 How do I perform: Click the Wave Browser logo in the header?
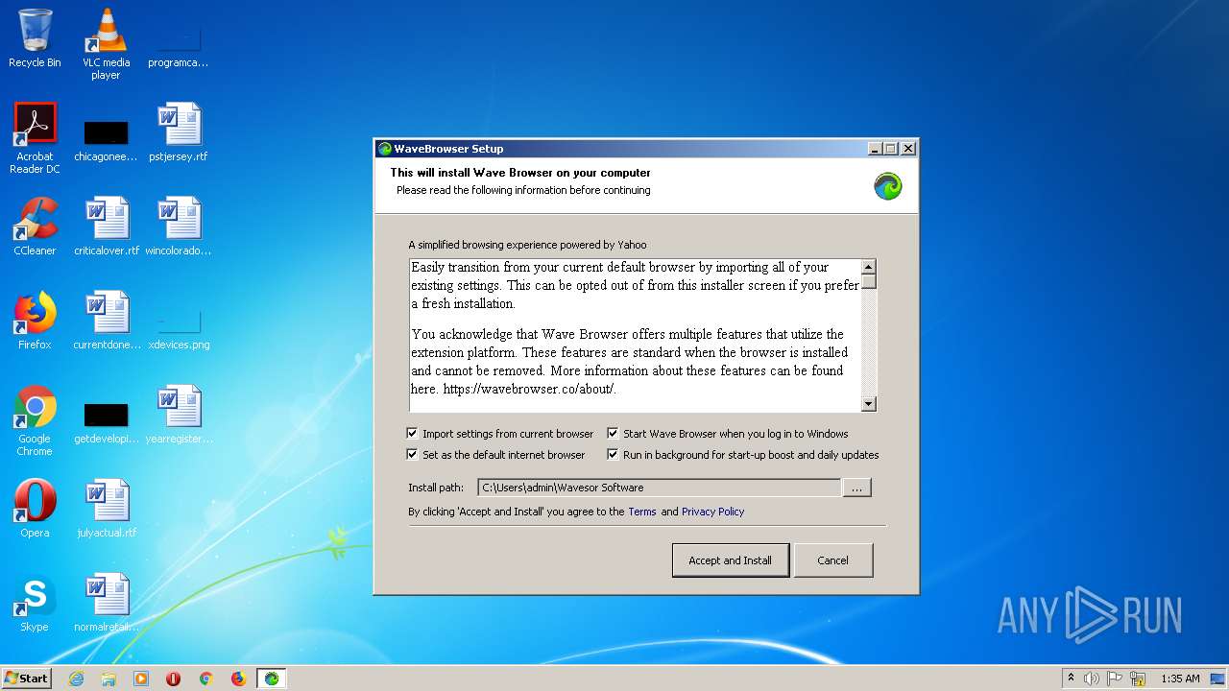(888, 186)
